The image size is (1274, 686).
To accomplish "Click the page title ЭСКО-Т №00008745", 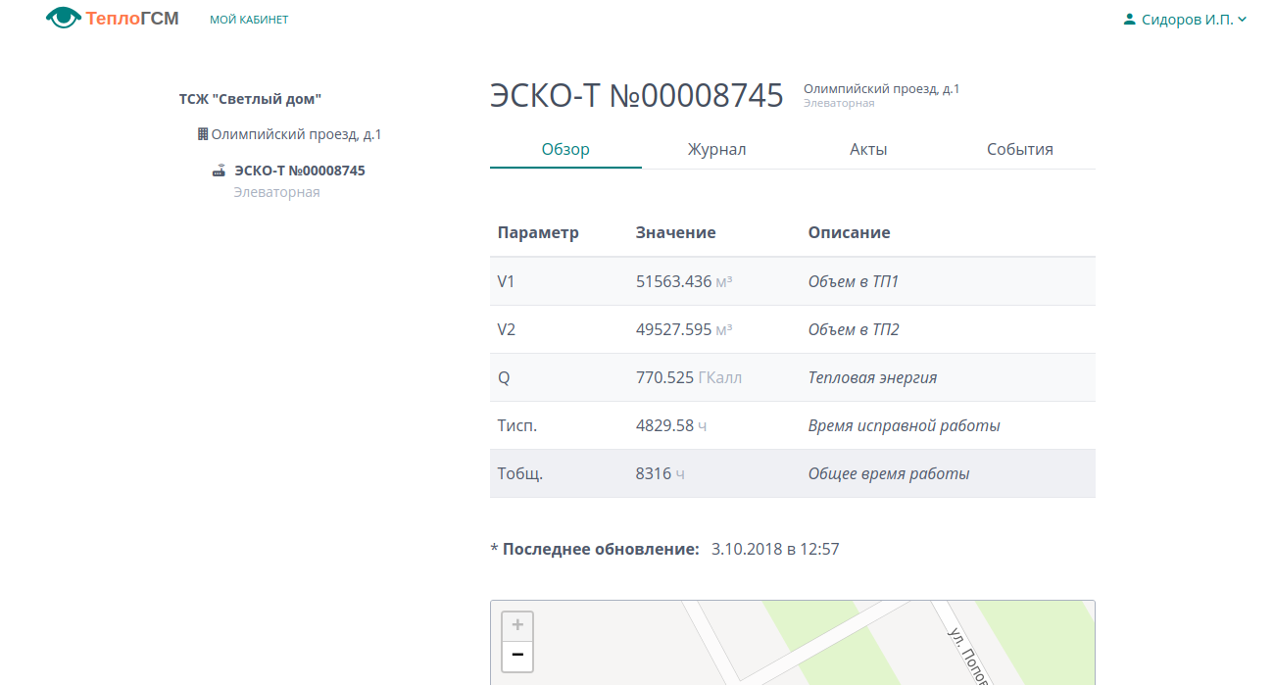I will coord(637,95).
